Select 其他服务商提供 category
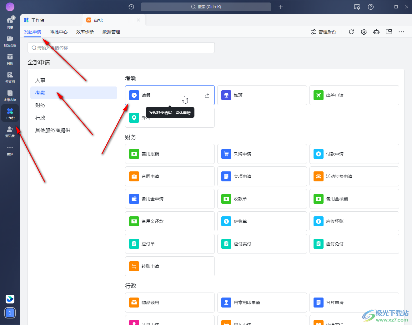This screenshot has height=325, width=412. tap(74, 130)
